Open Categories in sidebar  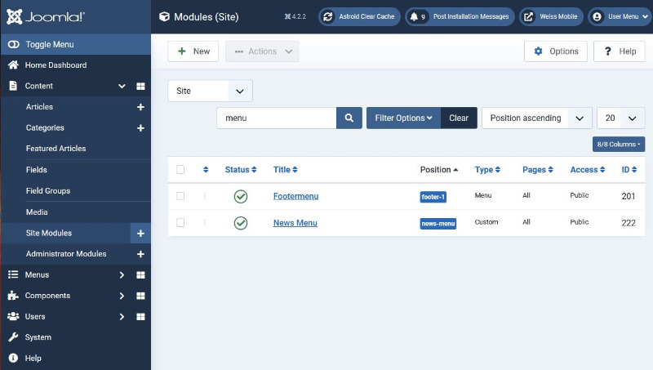click(x=45, y=127)
